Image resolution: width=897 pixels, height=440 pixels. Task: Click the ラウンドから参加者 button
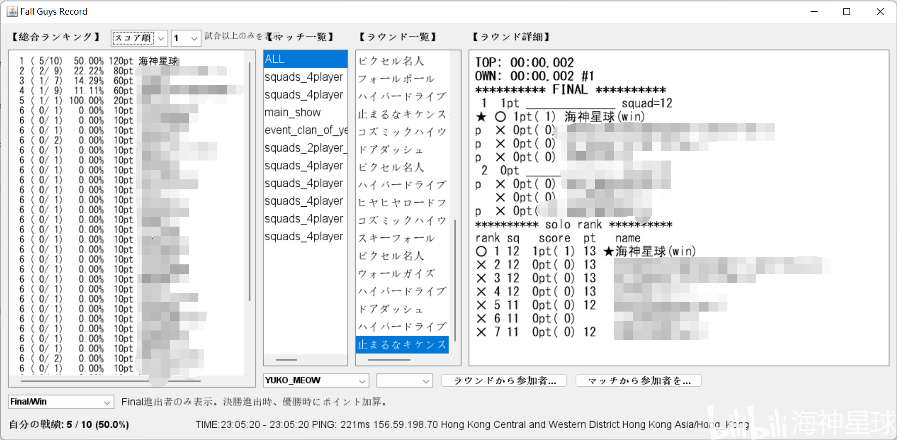(x=503, y=381)
